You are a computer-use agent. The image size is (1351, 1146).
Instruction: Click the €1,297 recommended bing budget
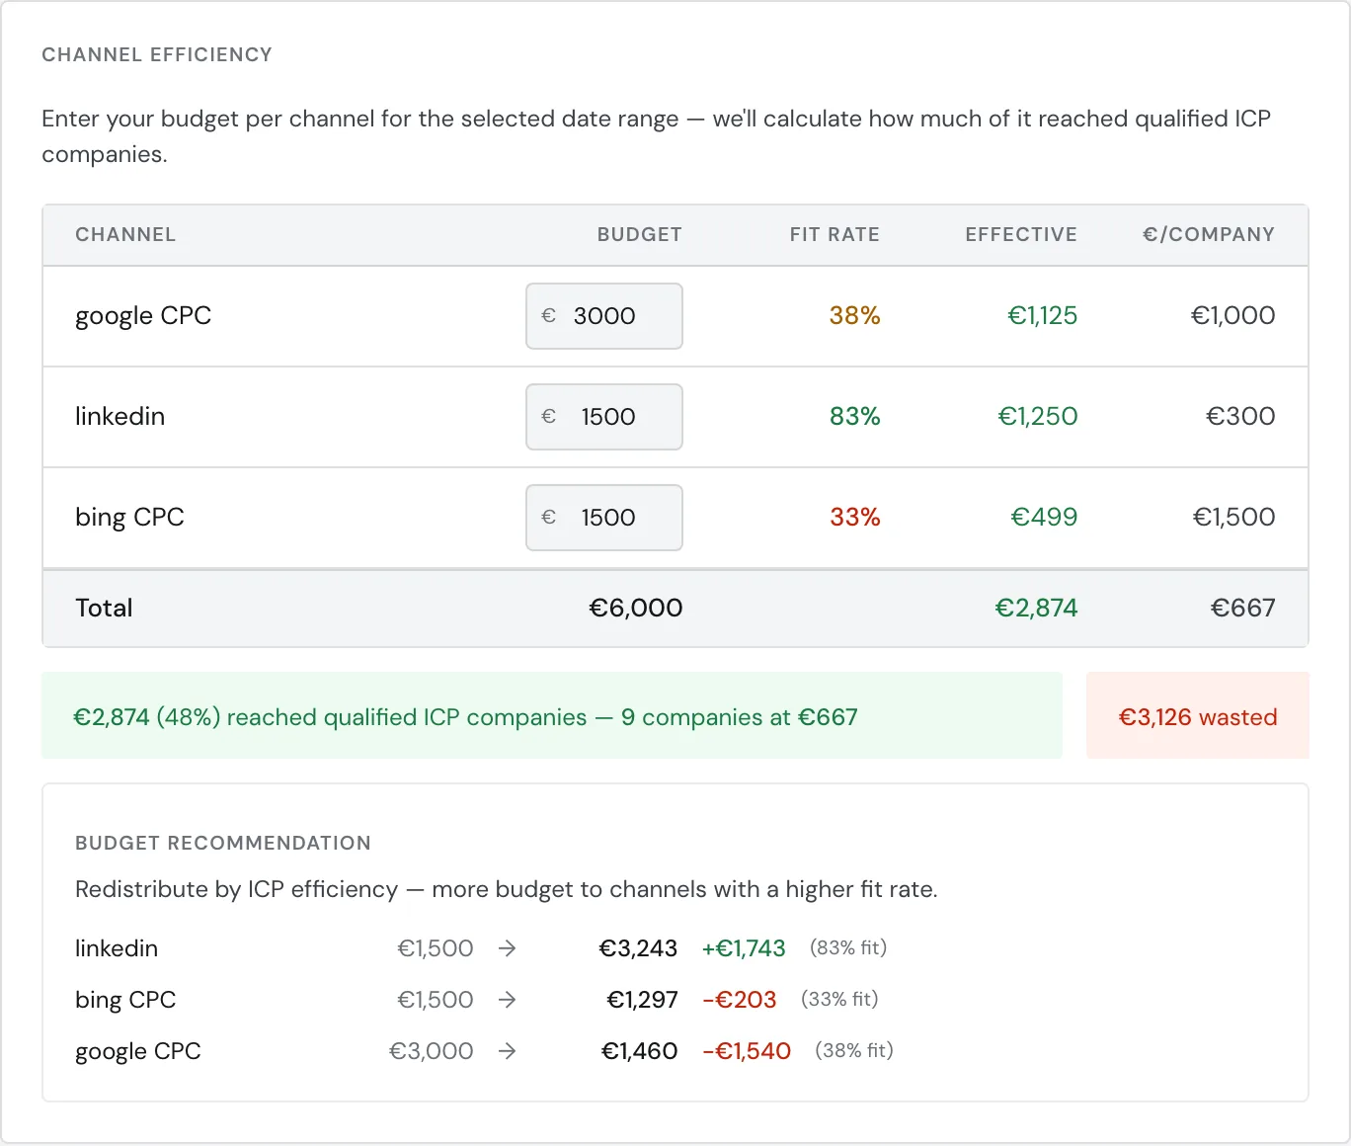click(x=642, y=1000)
